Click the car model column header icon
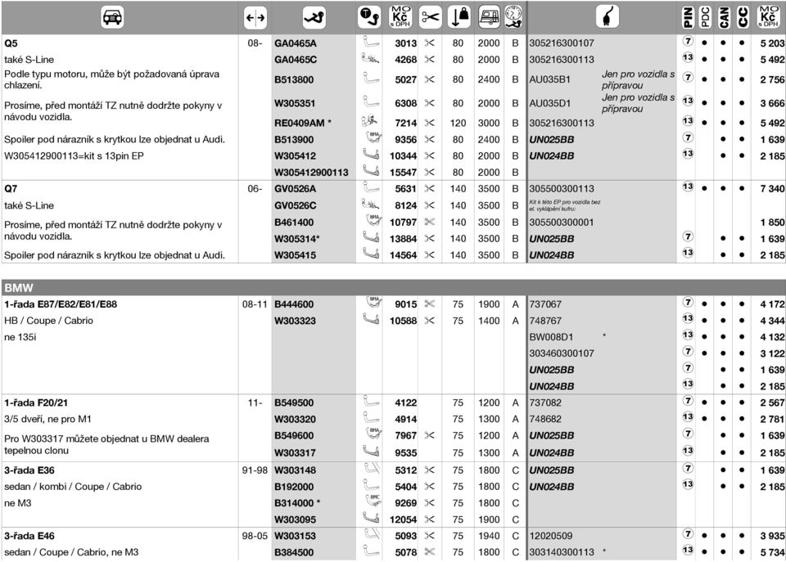This screenshot has height=562, width=786. point(112,17)
